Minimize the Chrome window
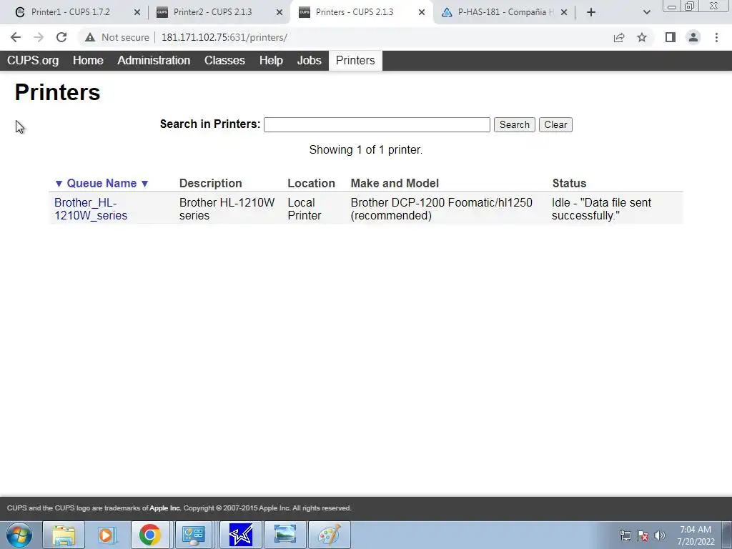 [672, 6]
